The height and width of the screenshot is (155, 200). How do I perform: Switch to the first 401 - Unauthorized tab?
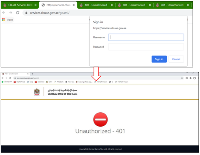[x=96, y=5]
